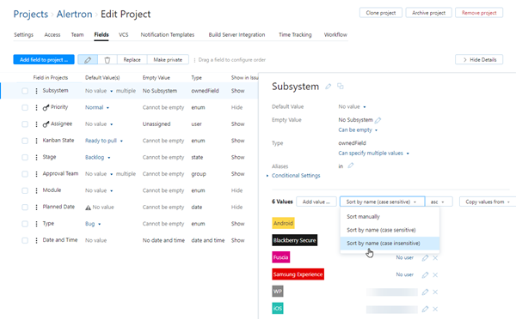Open Notification Templates tab
Viewport: 516px width, 319px height.
168,35
